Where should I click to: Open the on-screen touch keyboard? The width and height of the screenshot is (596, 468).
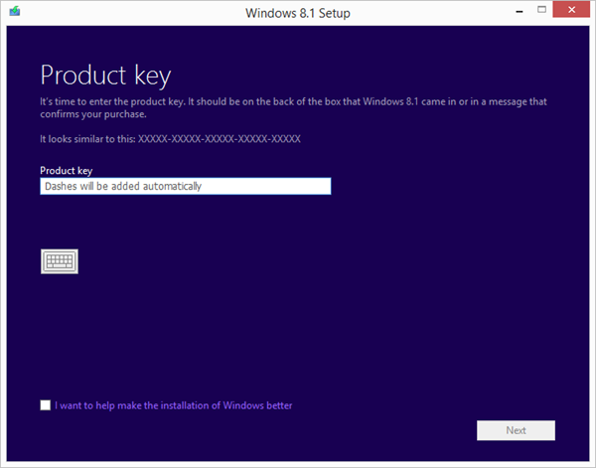pyautogui.click(x=60, y=261)
